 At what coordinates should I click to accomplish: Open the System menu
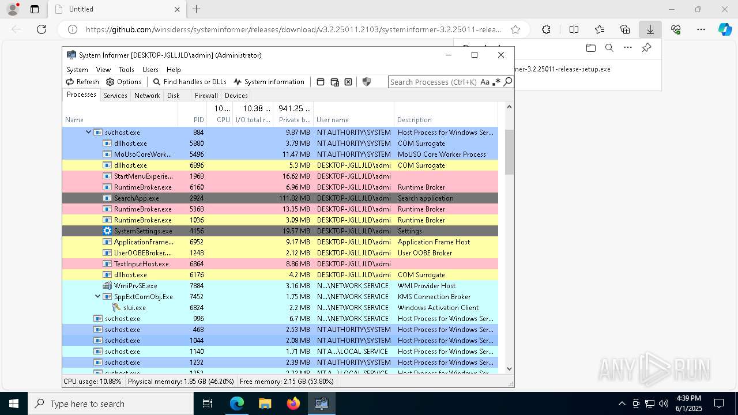(x=77, y=69)
